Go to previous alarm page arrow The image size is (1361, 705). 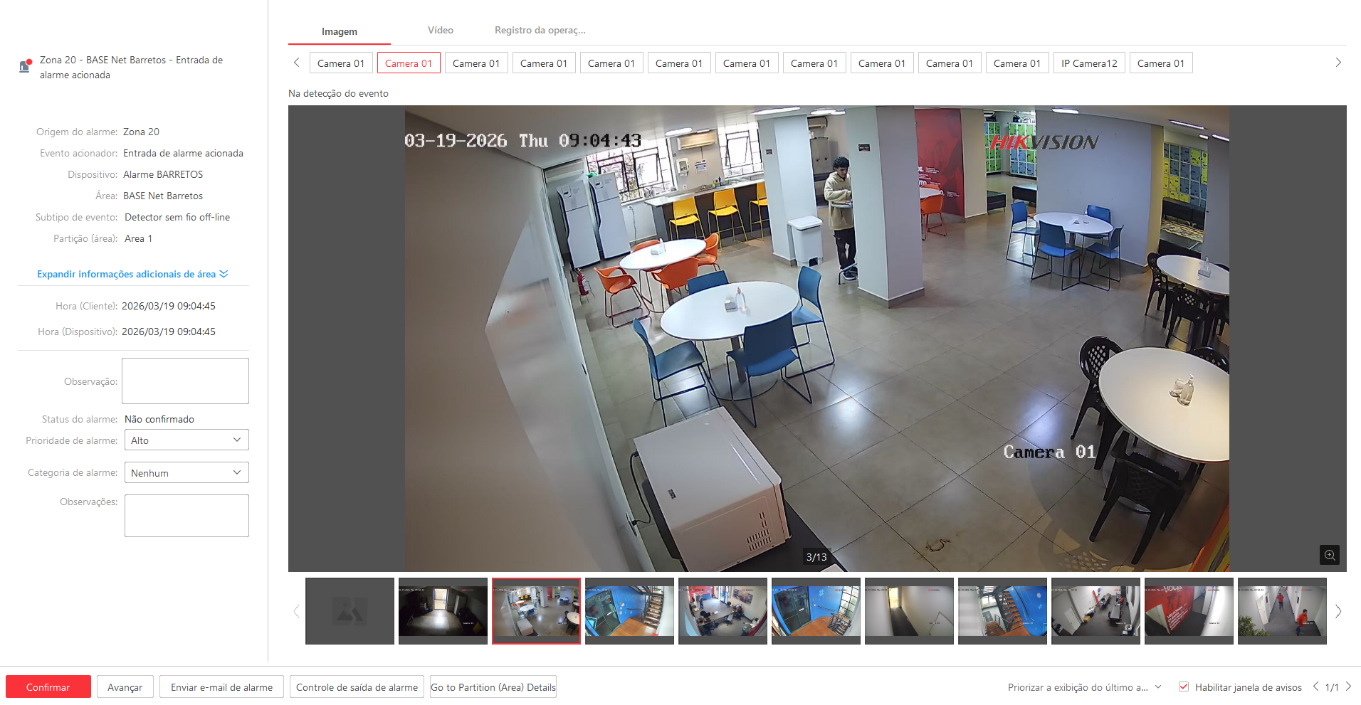[x=1315, y=687]
